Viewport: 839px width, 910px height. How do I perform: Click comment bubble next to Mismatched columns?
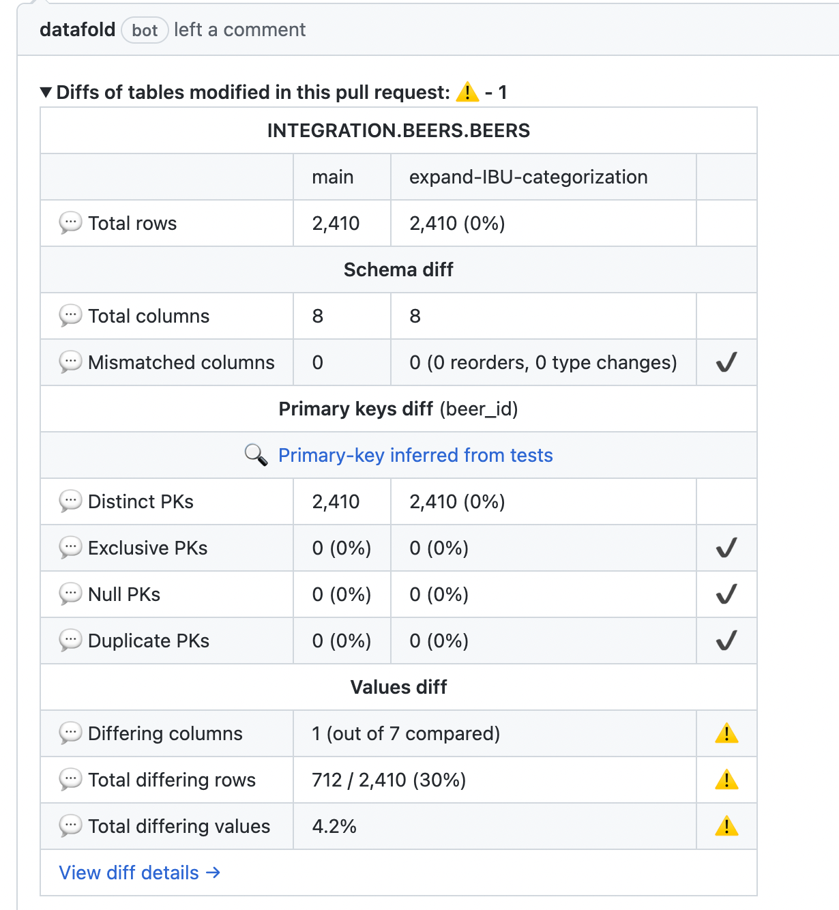[70, 362]
